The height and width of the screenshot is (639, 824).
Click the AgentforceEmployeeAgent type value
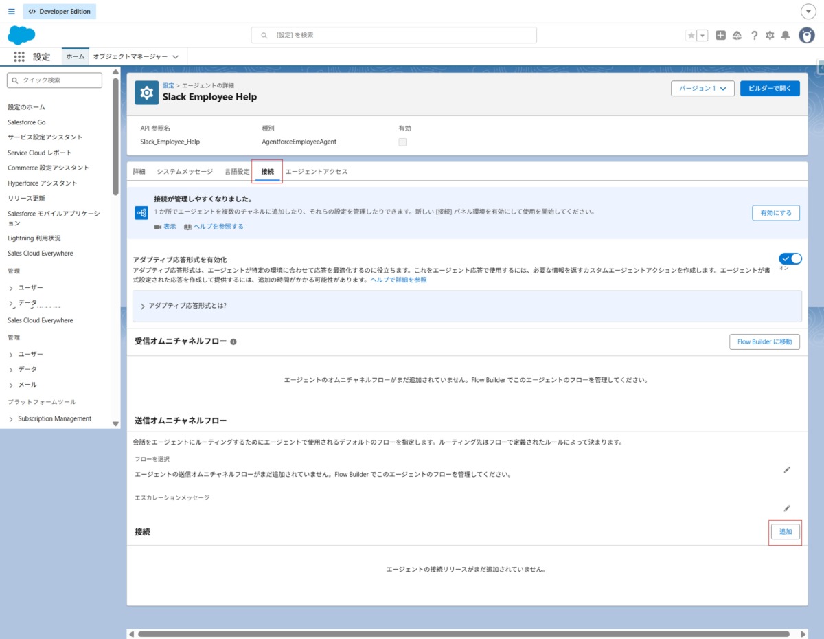pos(299,142)
